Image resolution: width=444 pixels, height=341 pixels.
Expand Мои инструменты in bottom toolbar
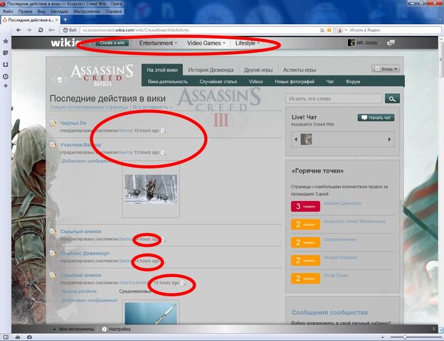73,329
